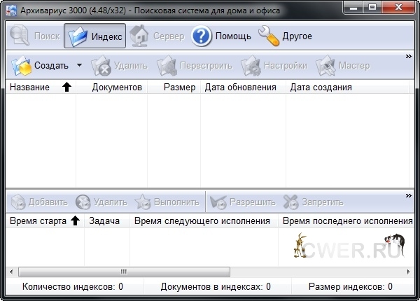The height and width of the screenshot is (301, 420).
Task: Launch the Мастер wizard icon
Action: tap(326, 66)
